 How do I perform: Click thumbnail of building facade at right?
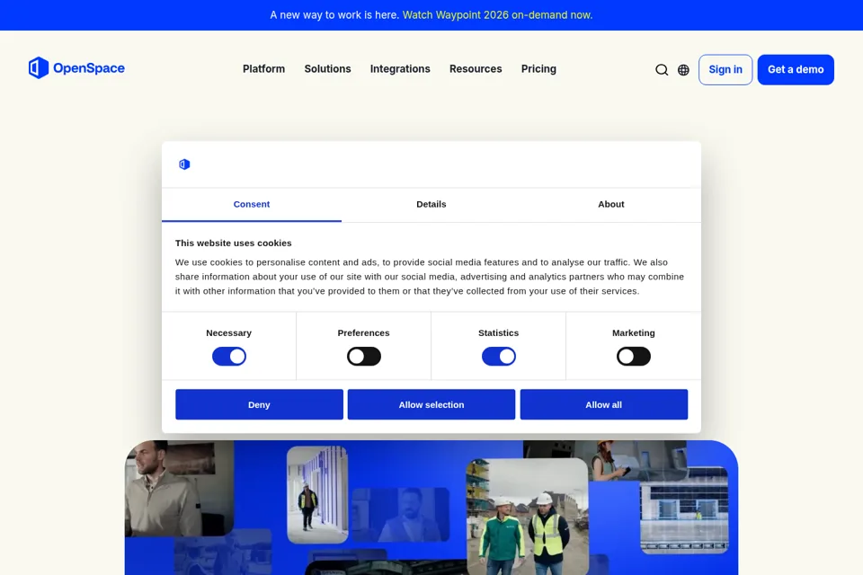coord(684,509)
